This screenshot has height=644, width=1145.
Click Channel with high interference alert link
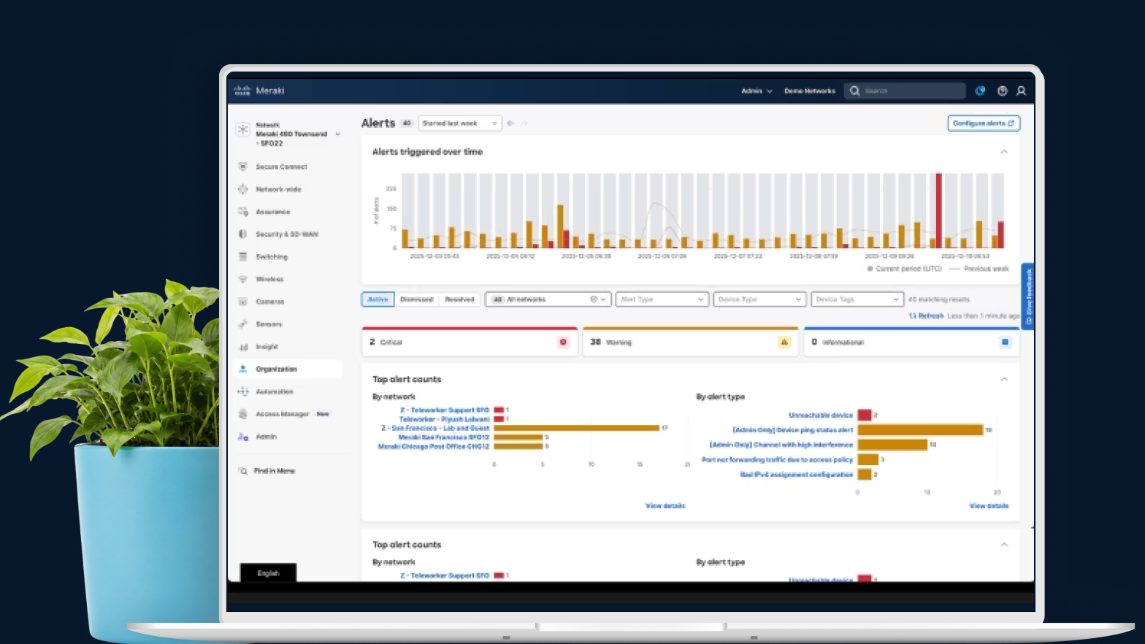tap(781, 445)
